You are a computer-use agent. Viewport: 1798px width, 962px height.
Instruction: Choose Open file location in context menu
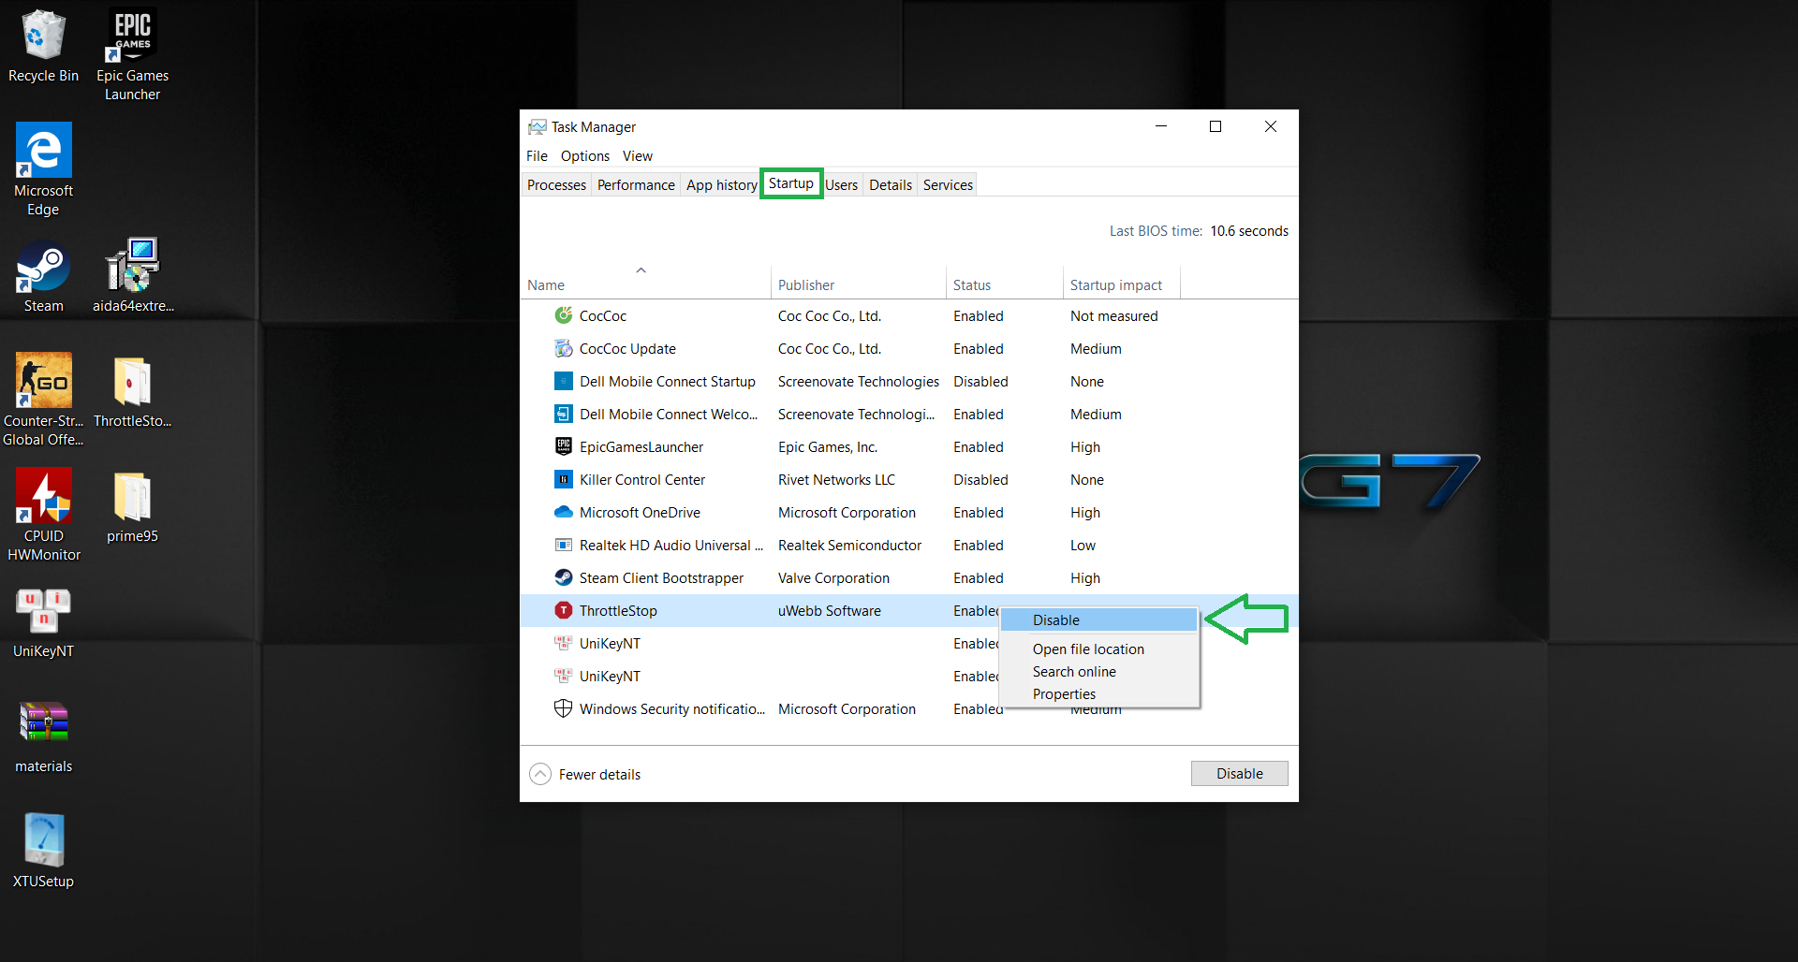click(x=1098, y=649)
